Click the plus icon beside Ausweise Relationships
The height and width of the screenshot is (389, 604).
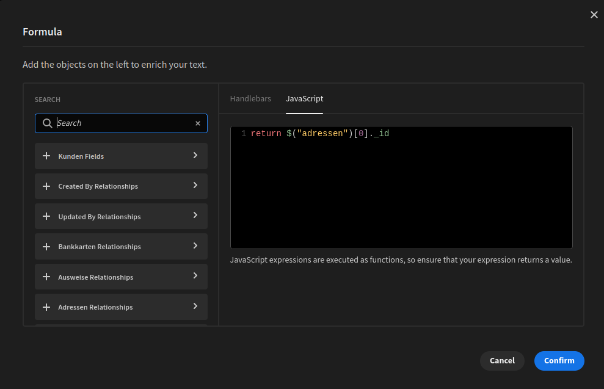pos(46,277)
